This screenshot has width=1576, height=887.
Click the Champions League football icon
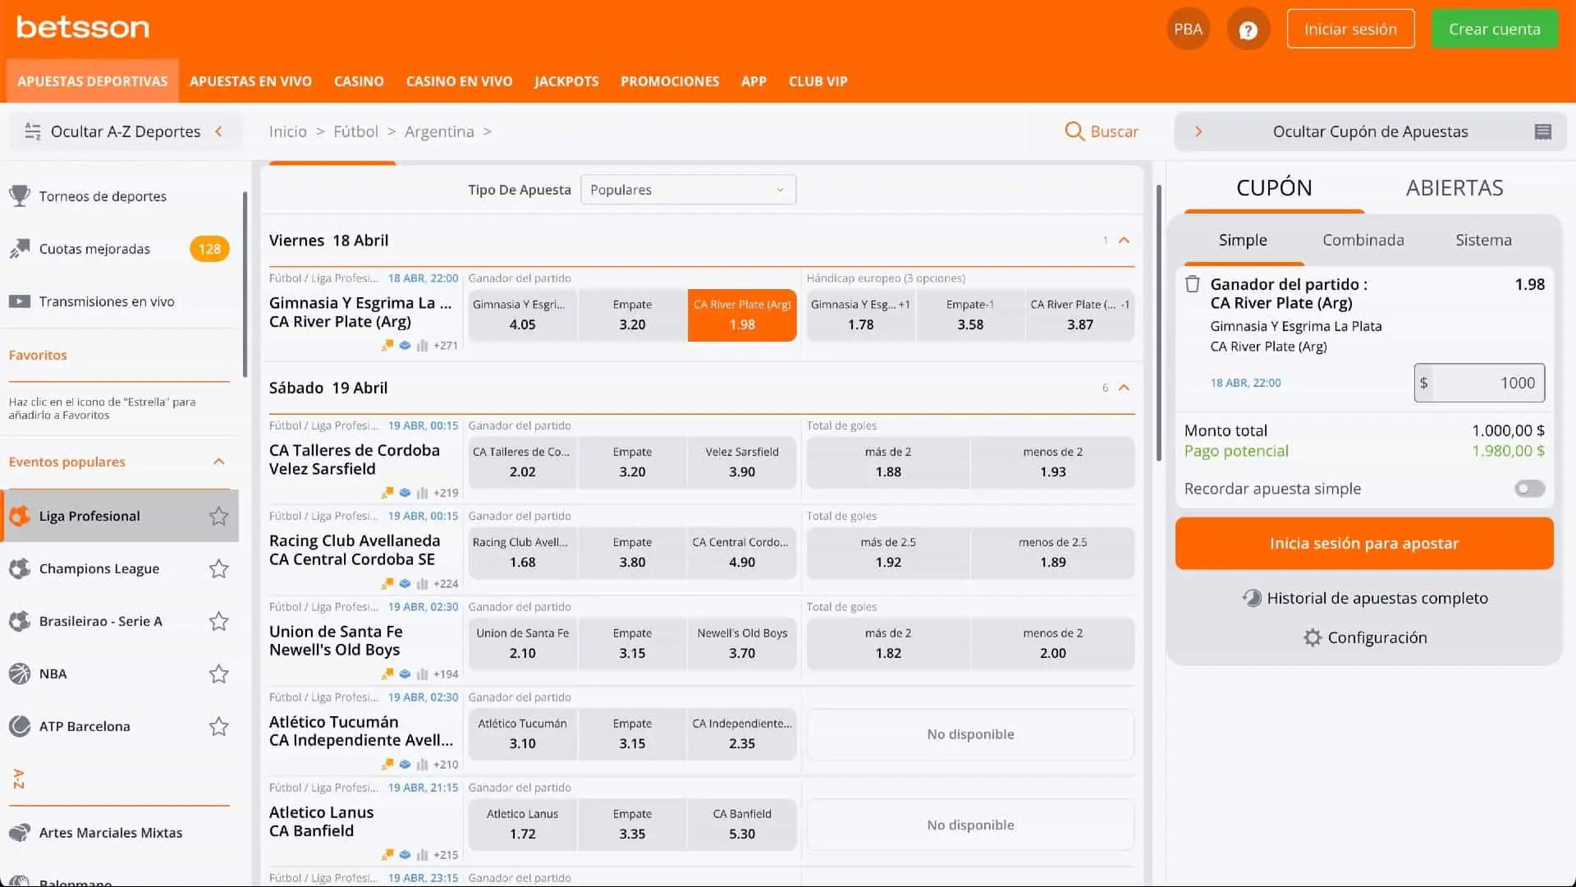(x=20, y=568)
